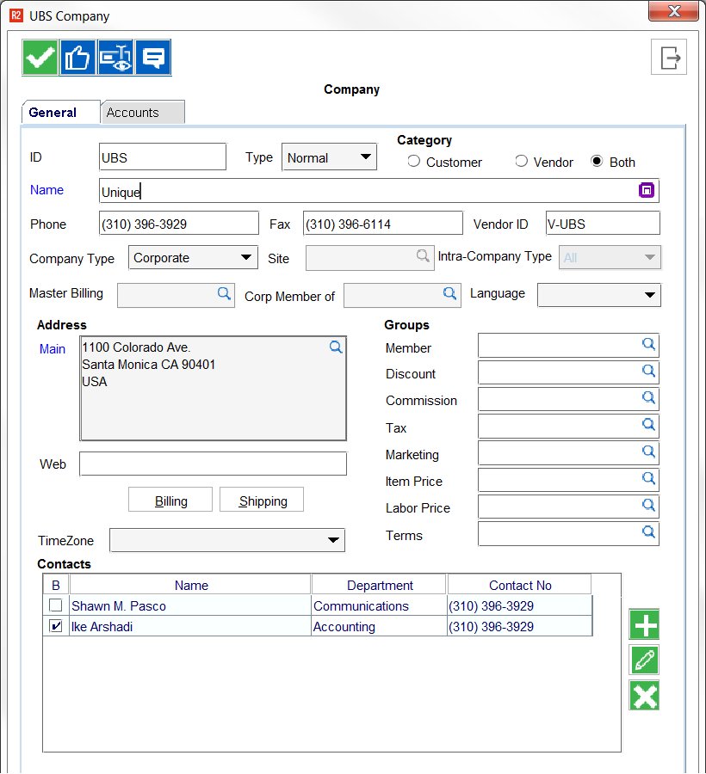Click the thumbs-up approve icon

pos(77,58)
